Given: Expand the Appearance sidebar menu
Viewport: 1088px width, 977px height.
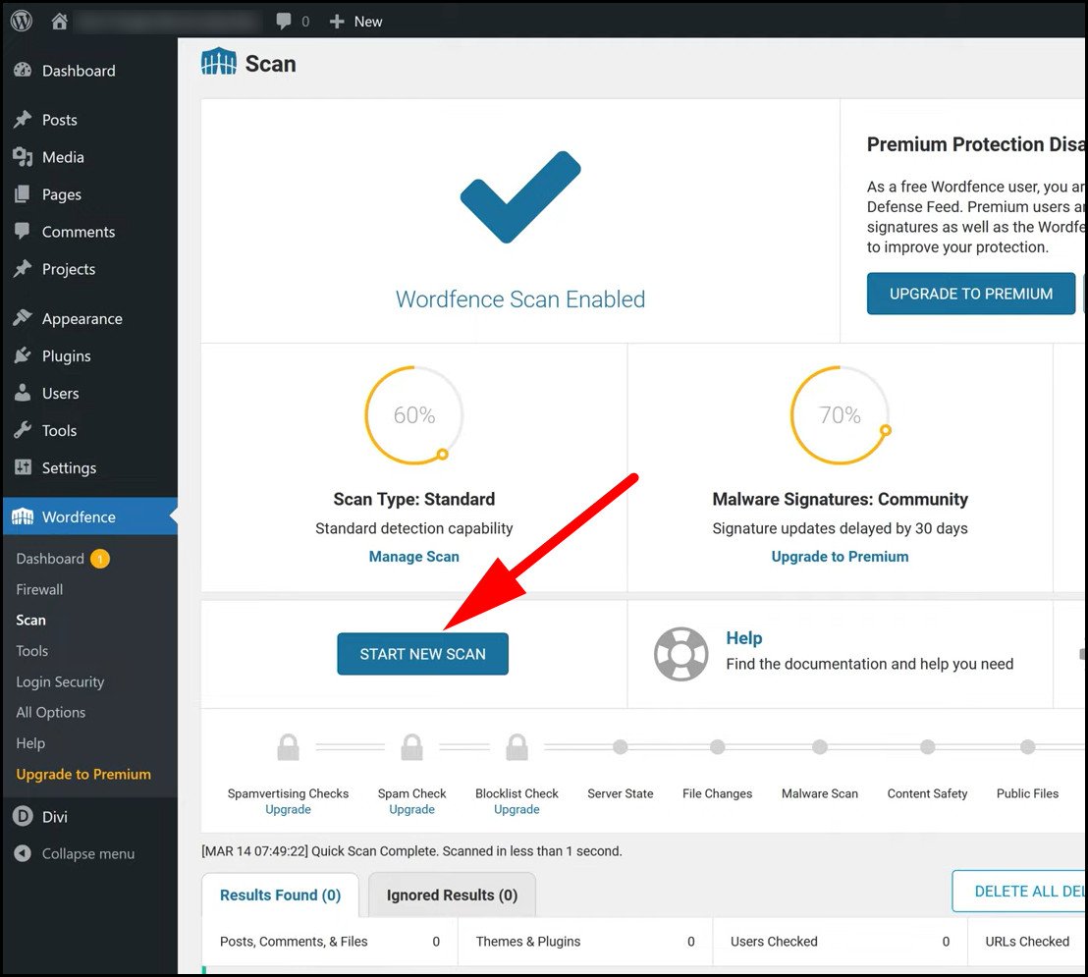Looking at the screenshot, I should [82, 319].
